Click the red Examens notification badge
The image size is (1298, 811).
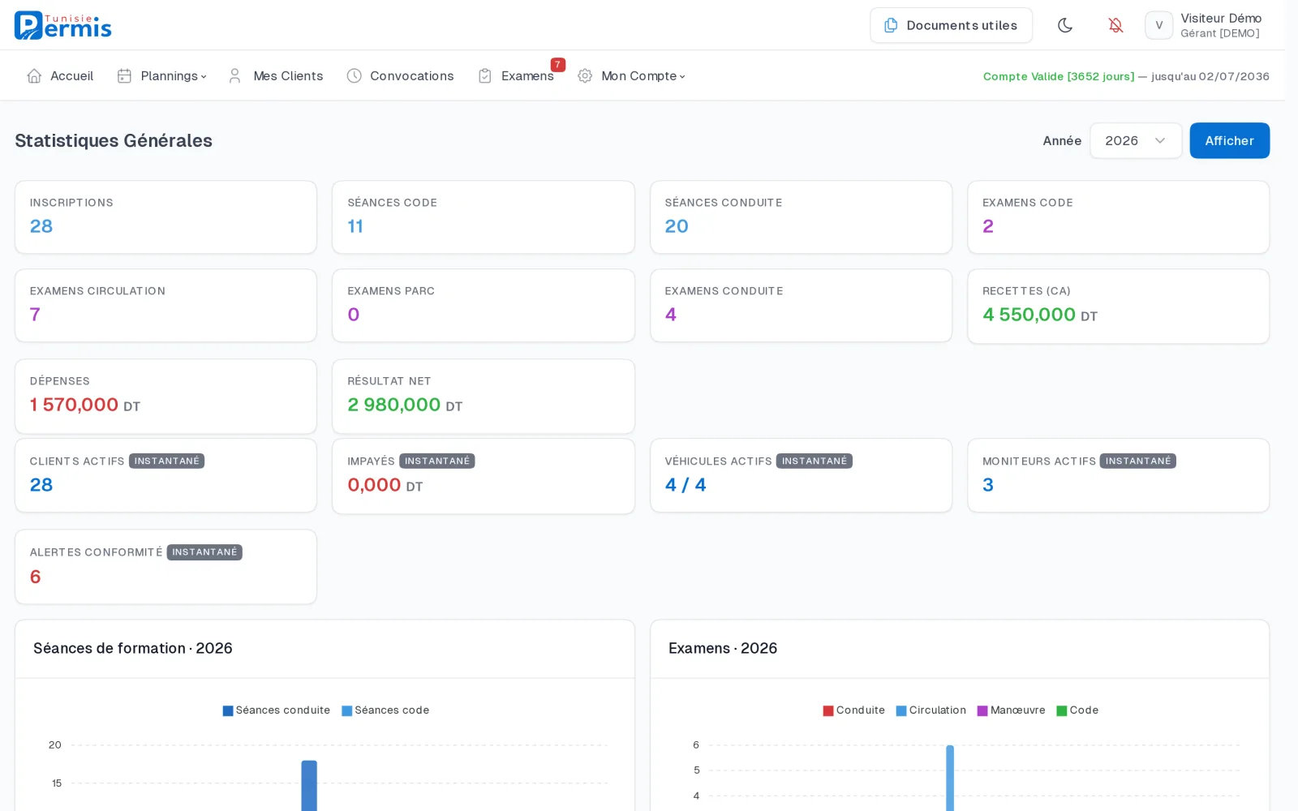[557, 65]
